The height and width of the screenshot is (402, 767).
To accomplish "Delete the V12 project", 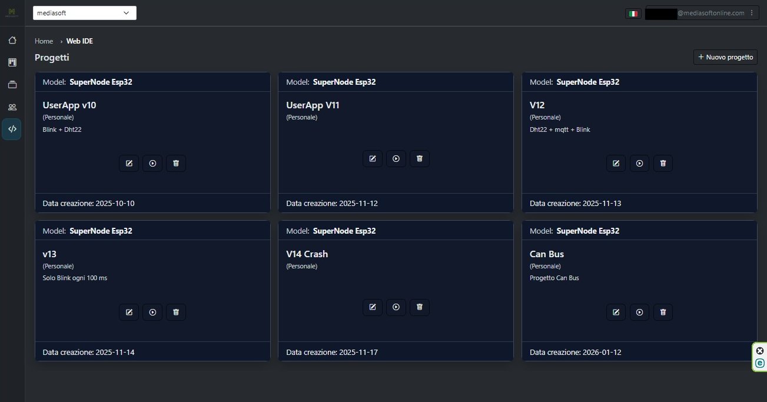I will pos(663,163).
